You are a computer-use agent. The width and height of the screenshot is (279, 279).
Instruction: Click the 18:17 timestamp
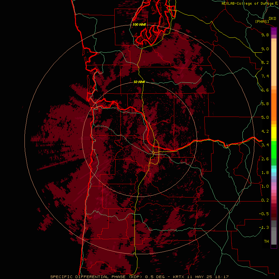click(222, 277)
